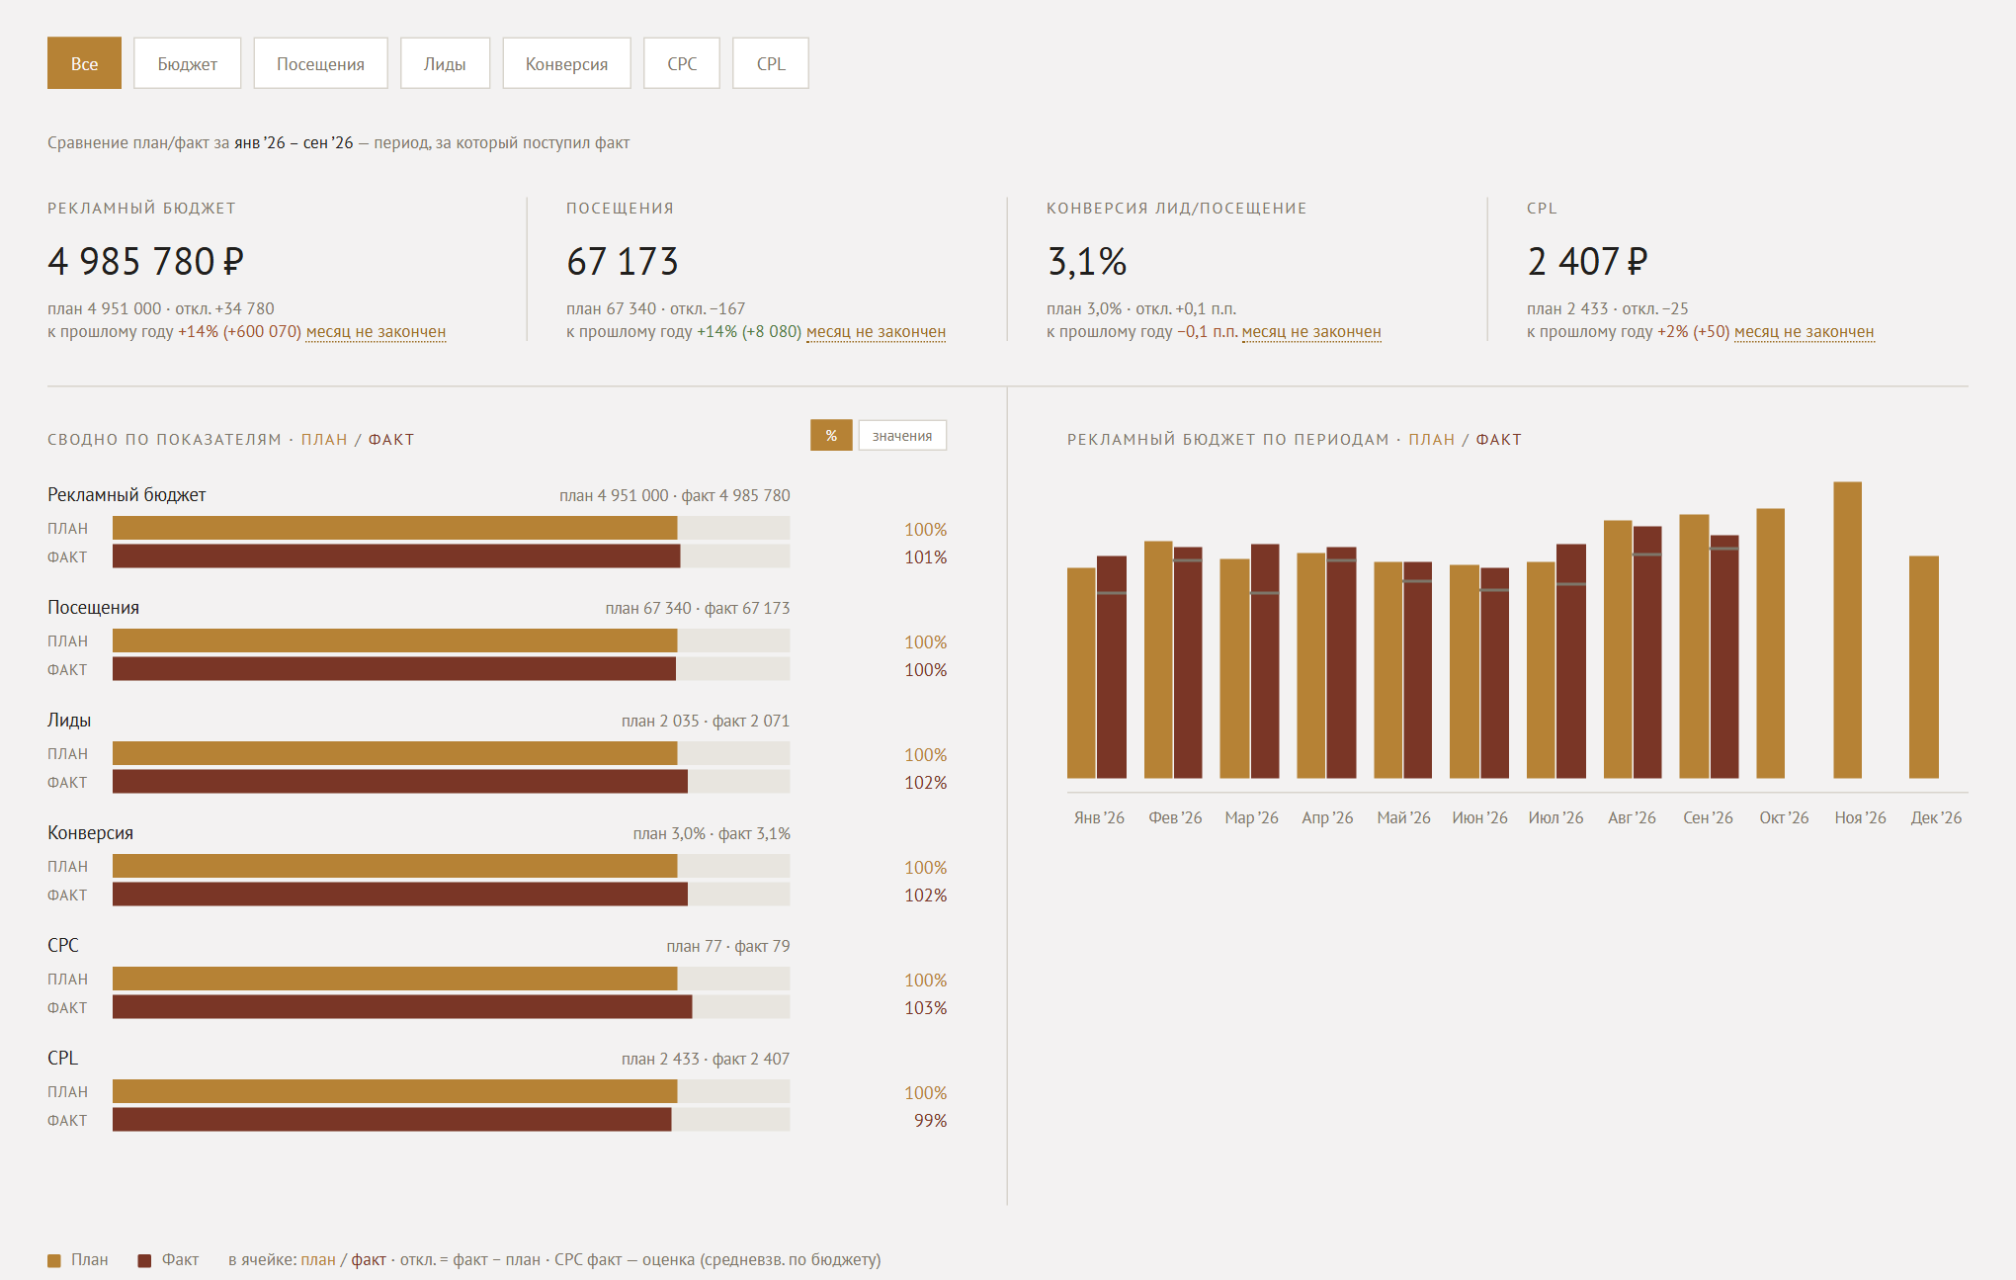
Task: Open the 'Посещения' tab
Action: coord(320,63)
